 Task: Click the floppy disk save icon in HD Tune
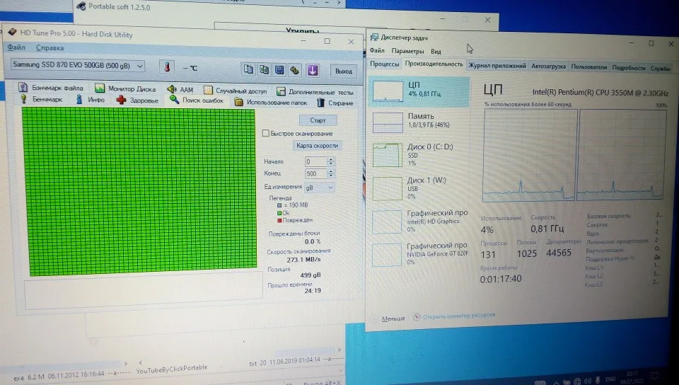coord(280,70)
